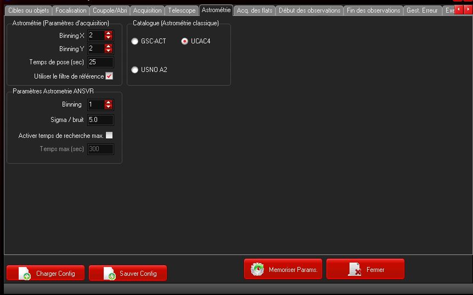Open the Telescope tab
Screen dimensions: 473x295
(182, 10)
